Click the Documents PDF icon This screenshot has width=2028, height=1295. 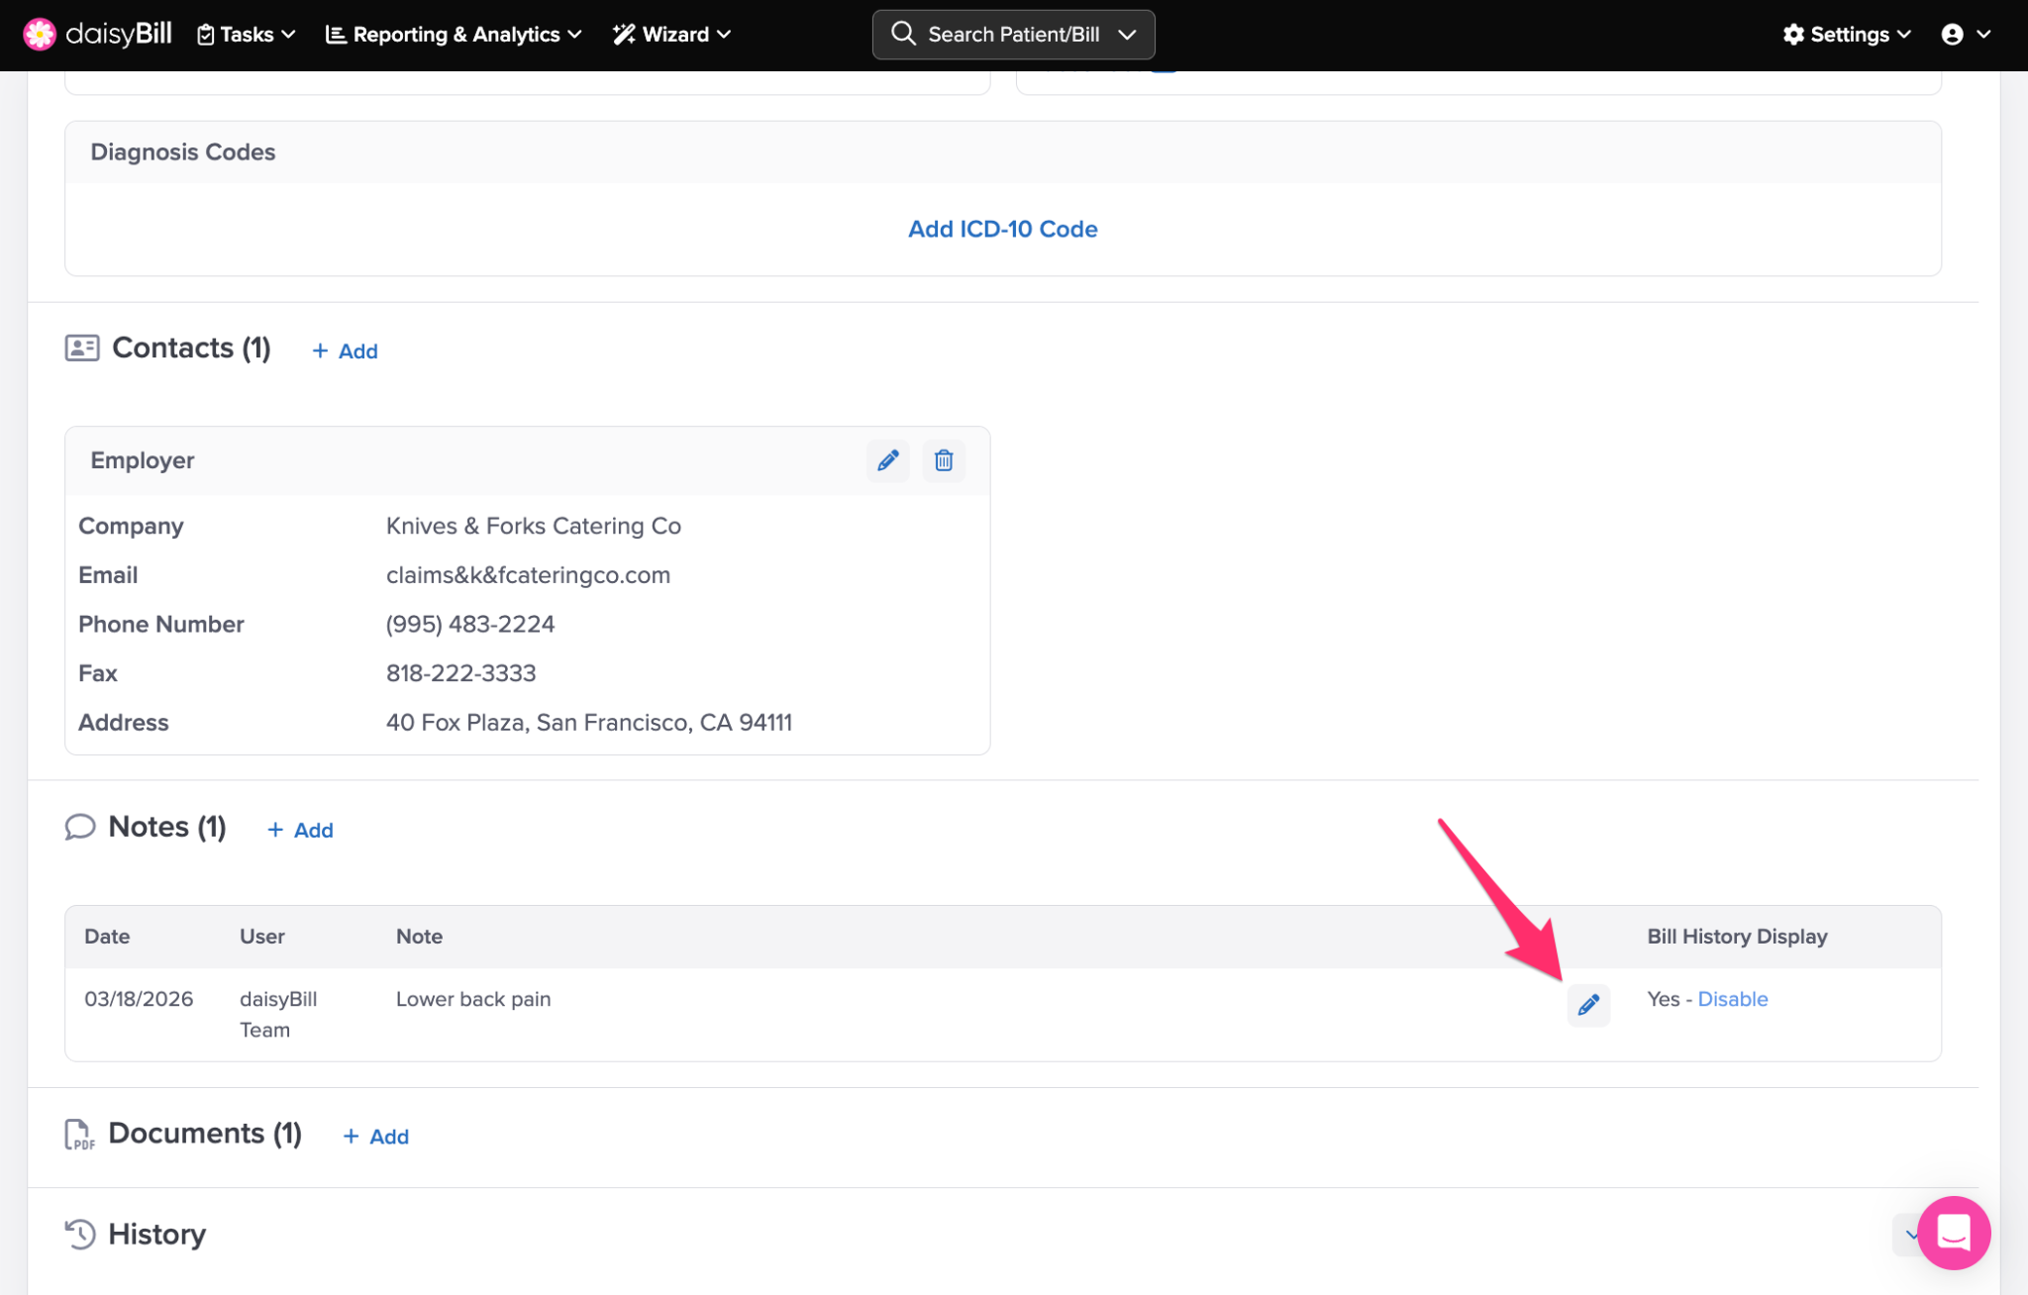79,1134
